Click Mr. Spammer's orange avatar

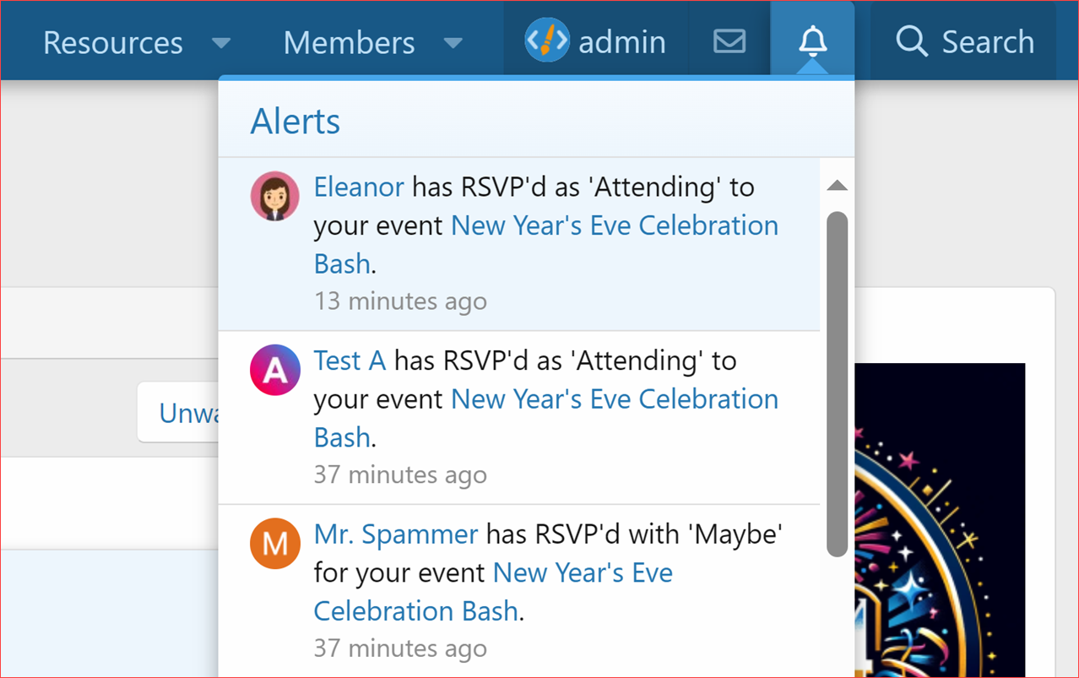tap(274, 543)
